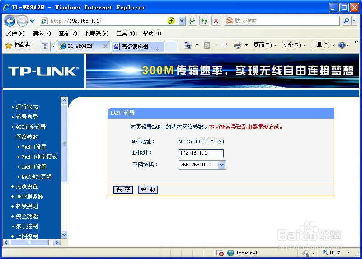Click the browser Forward arrow button
The height and width of the screenshot is (259, 362).
click(x=23, y=21)
